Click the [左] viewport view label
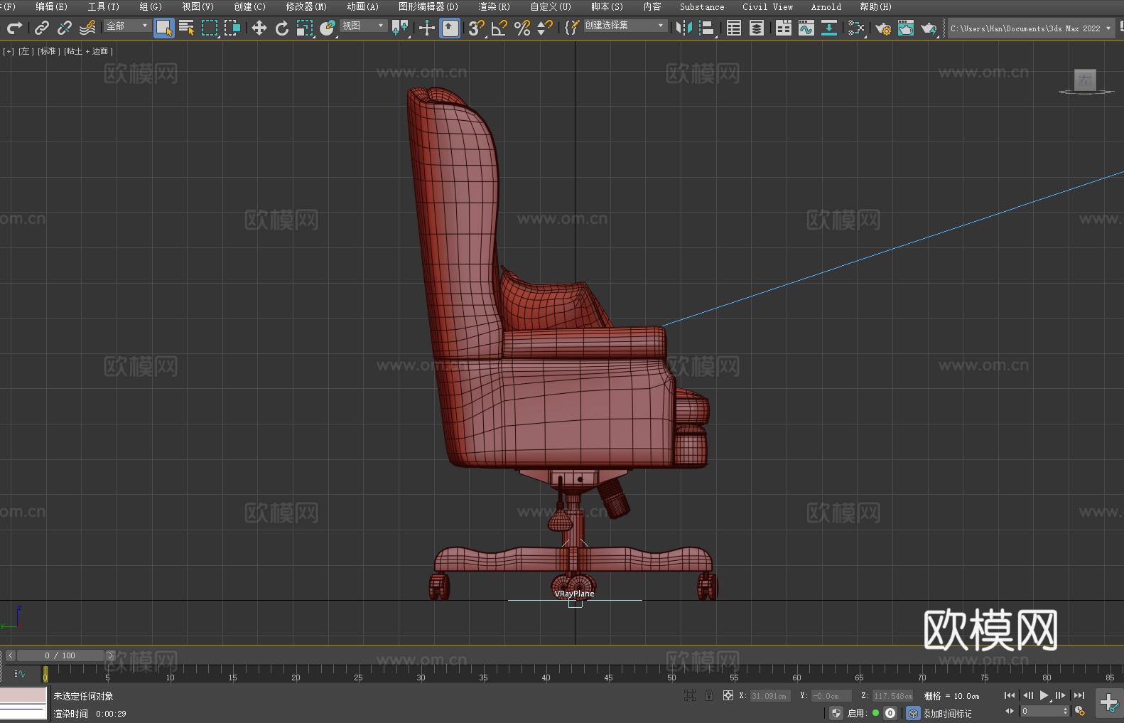 [26, 51]
